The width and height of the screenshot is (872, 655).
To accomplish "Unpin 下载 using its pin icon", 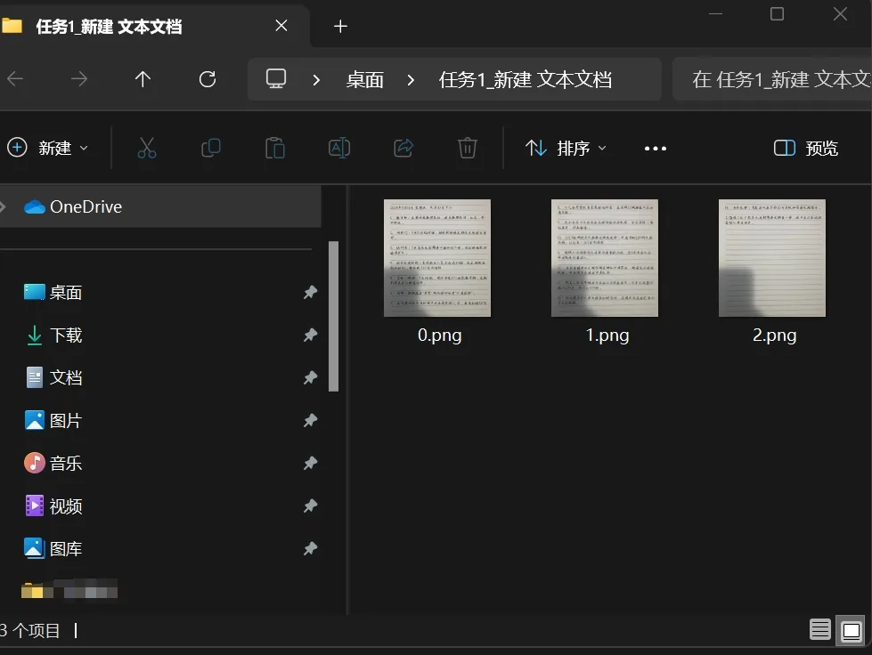I will click(310, 335).
